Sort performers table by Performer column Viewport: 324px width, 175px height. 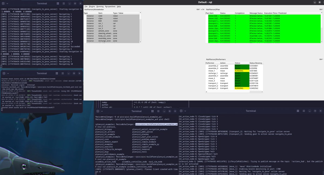[212, 63]
